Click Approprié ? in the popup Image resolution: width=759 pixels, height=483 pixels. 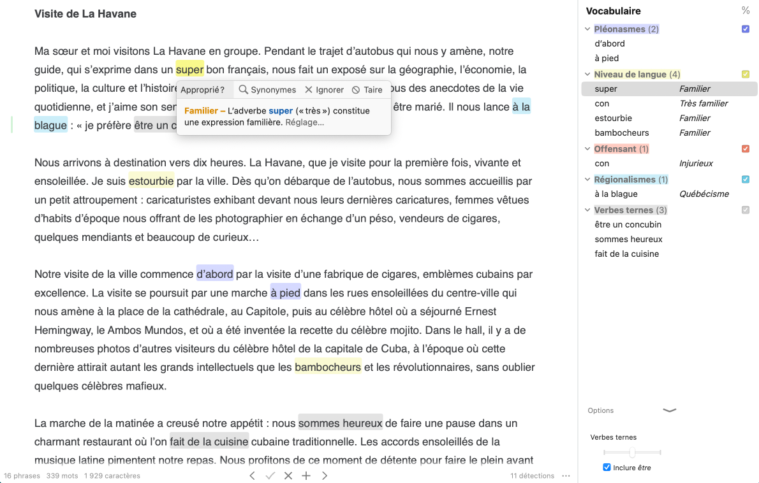[x=202, y=89]
